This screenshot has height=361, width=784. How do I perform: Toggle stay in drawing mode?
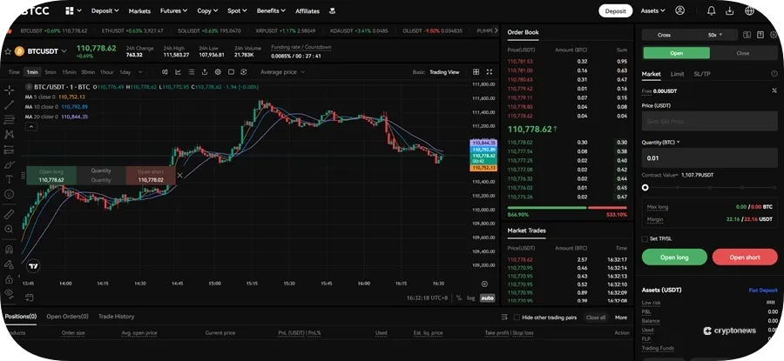click(9, 264)
